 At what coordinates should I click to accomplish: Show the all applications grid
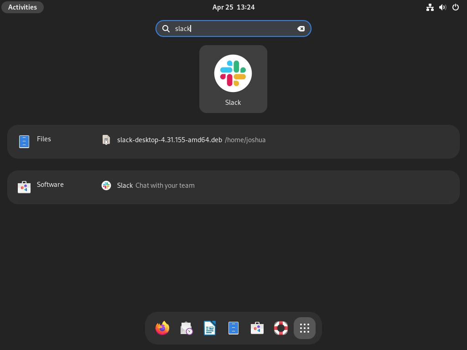pos(305,328)
